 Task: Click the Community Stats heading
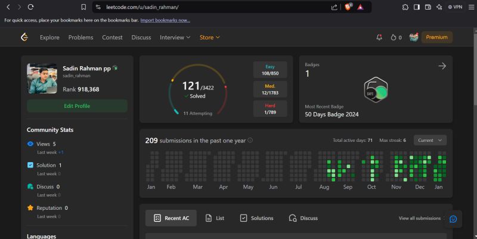(50, 130)
